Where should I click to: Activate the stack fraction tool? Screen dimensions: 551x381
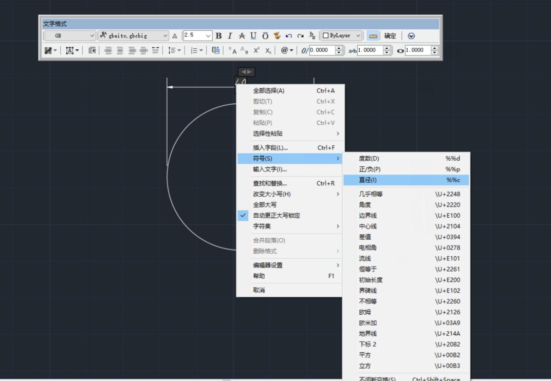pos(312,35)
